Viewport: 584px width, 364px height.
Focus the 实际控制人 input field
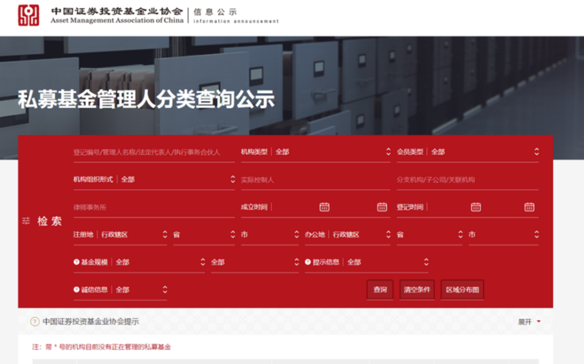point(315,180)
